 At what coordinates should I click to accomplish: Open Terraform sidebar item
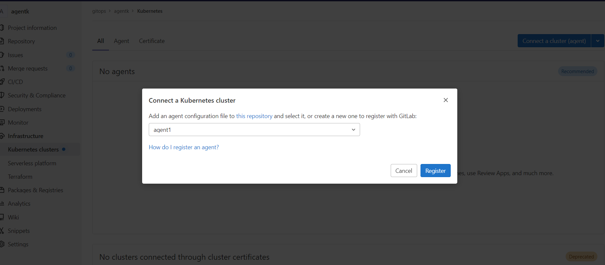[20, 177]
